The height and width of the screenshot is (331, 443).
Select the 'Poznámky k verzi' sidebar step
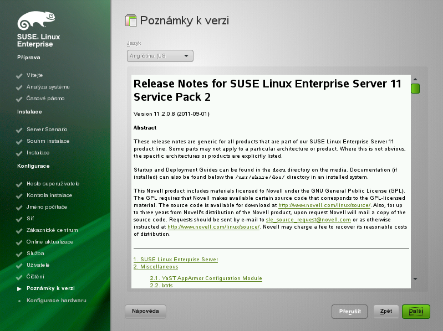click(x=50, y=288)
